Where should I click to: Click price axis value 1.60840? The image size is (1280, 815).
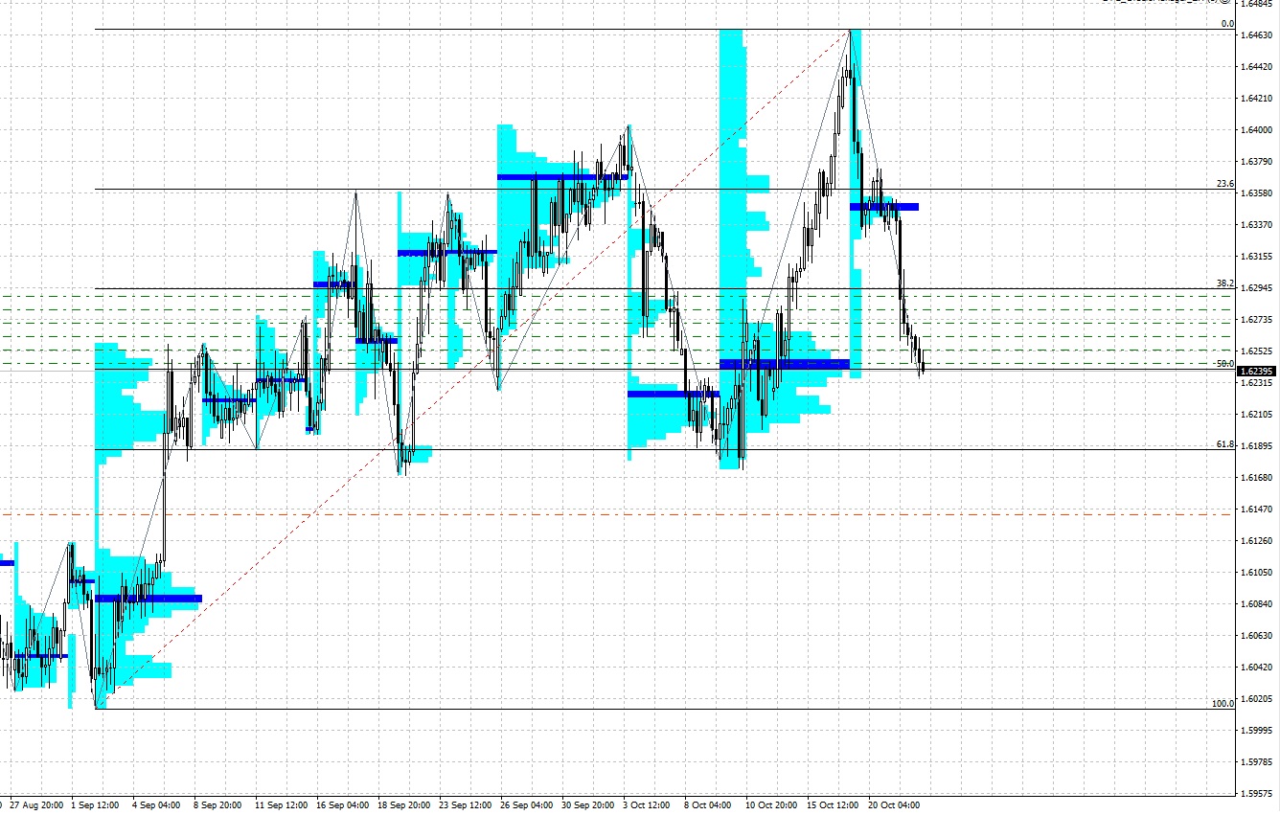pos(1257,604)
